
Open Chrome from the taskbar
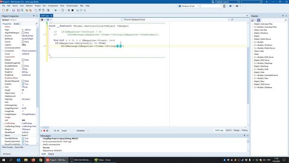point(41,160)
